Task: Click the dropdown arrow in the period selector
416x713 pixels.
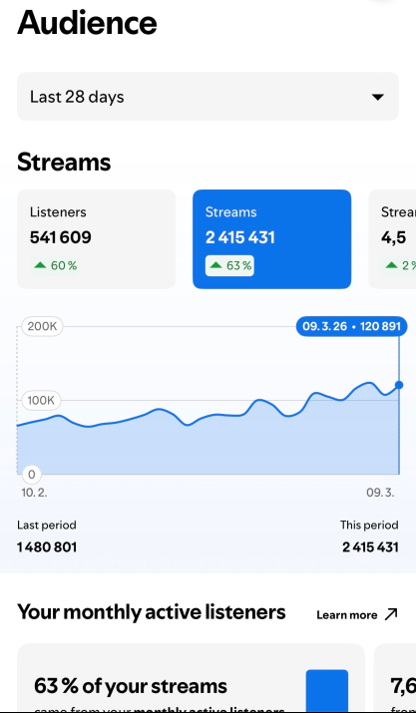Action: click(377, 97)
